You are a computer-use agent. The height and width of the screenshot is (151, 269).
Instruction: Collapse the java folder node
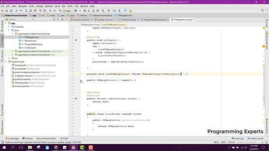point(9,30)
